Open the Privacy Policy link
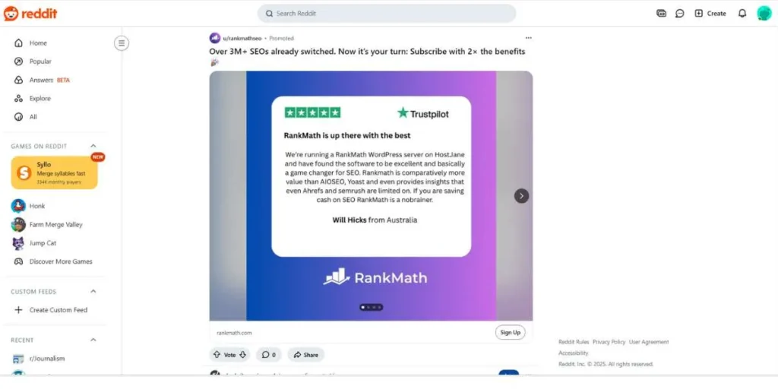The height and width of the screenshot is (389, 778). [609, 342]
